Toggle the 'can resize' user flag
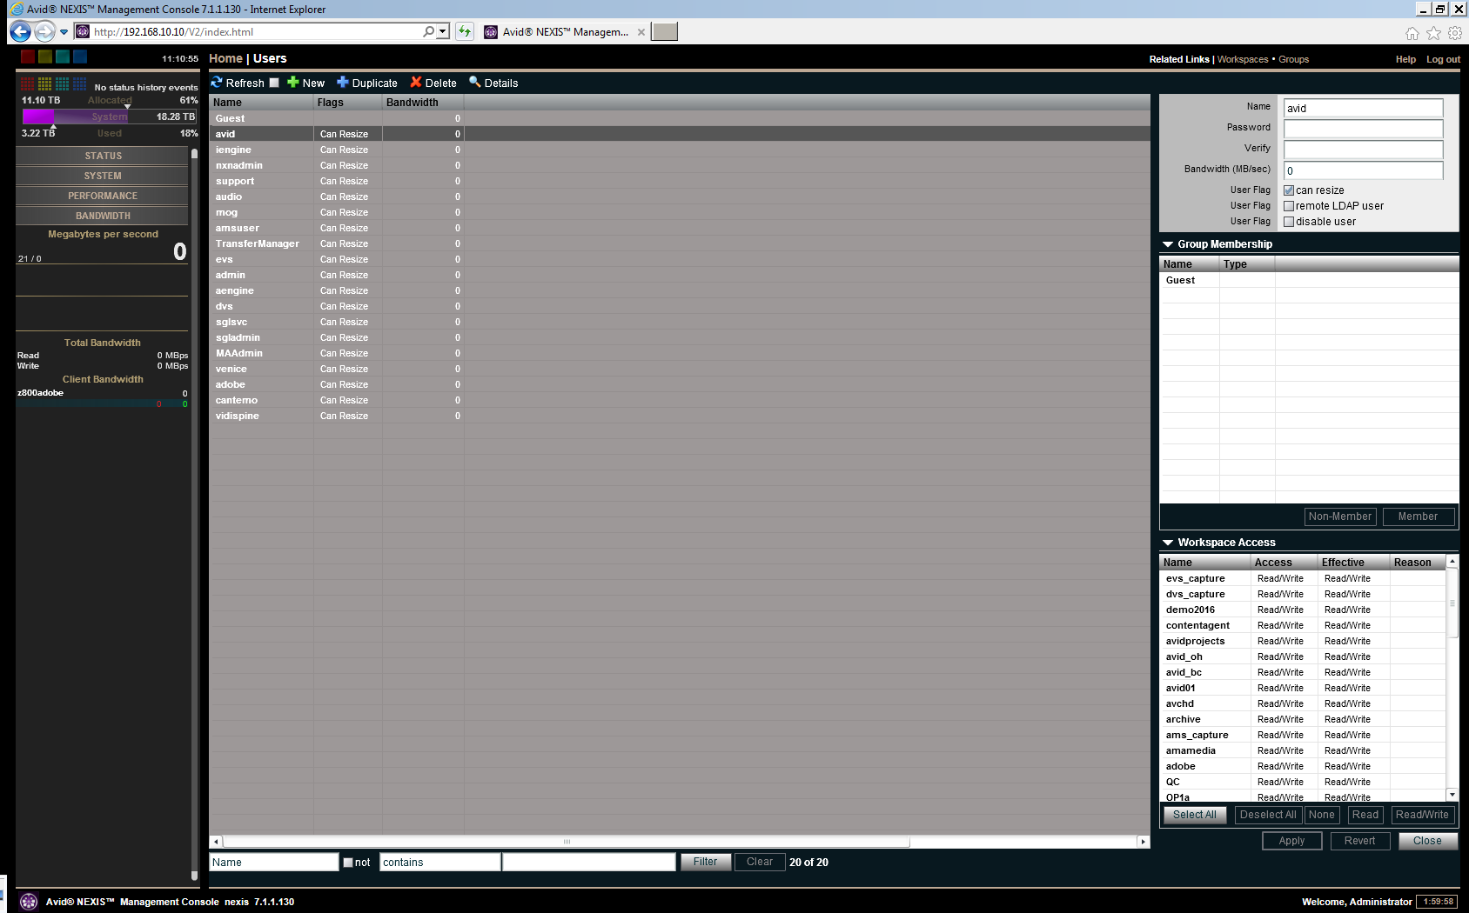1469x913 pixels. (1289, 190)
